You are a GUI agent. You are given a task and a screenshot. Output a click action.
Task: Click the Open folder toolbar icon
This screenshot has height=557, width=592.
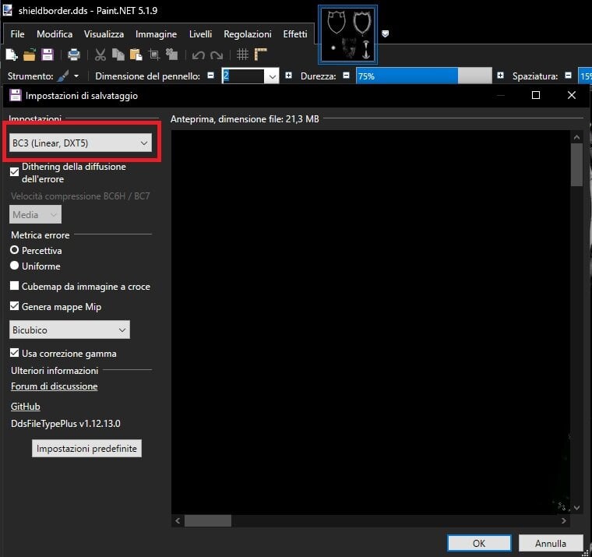coord(30,55)
